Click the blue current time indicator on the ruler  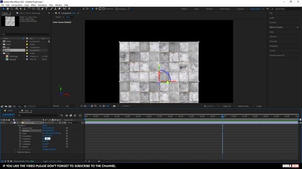click(222, 116)
